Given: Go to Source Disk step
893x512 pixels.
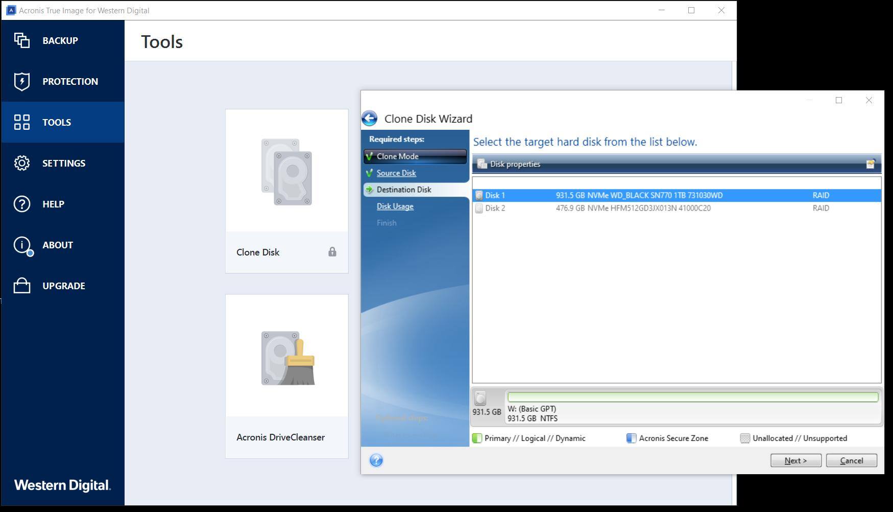Looking at the screenshot, I should (x=396, y=173).
